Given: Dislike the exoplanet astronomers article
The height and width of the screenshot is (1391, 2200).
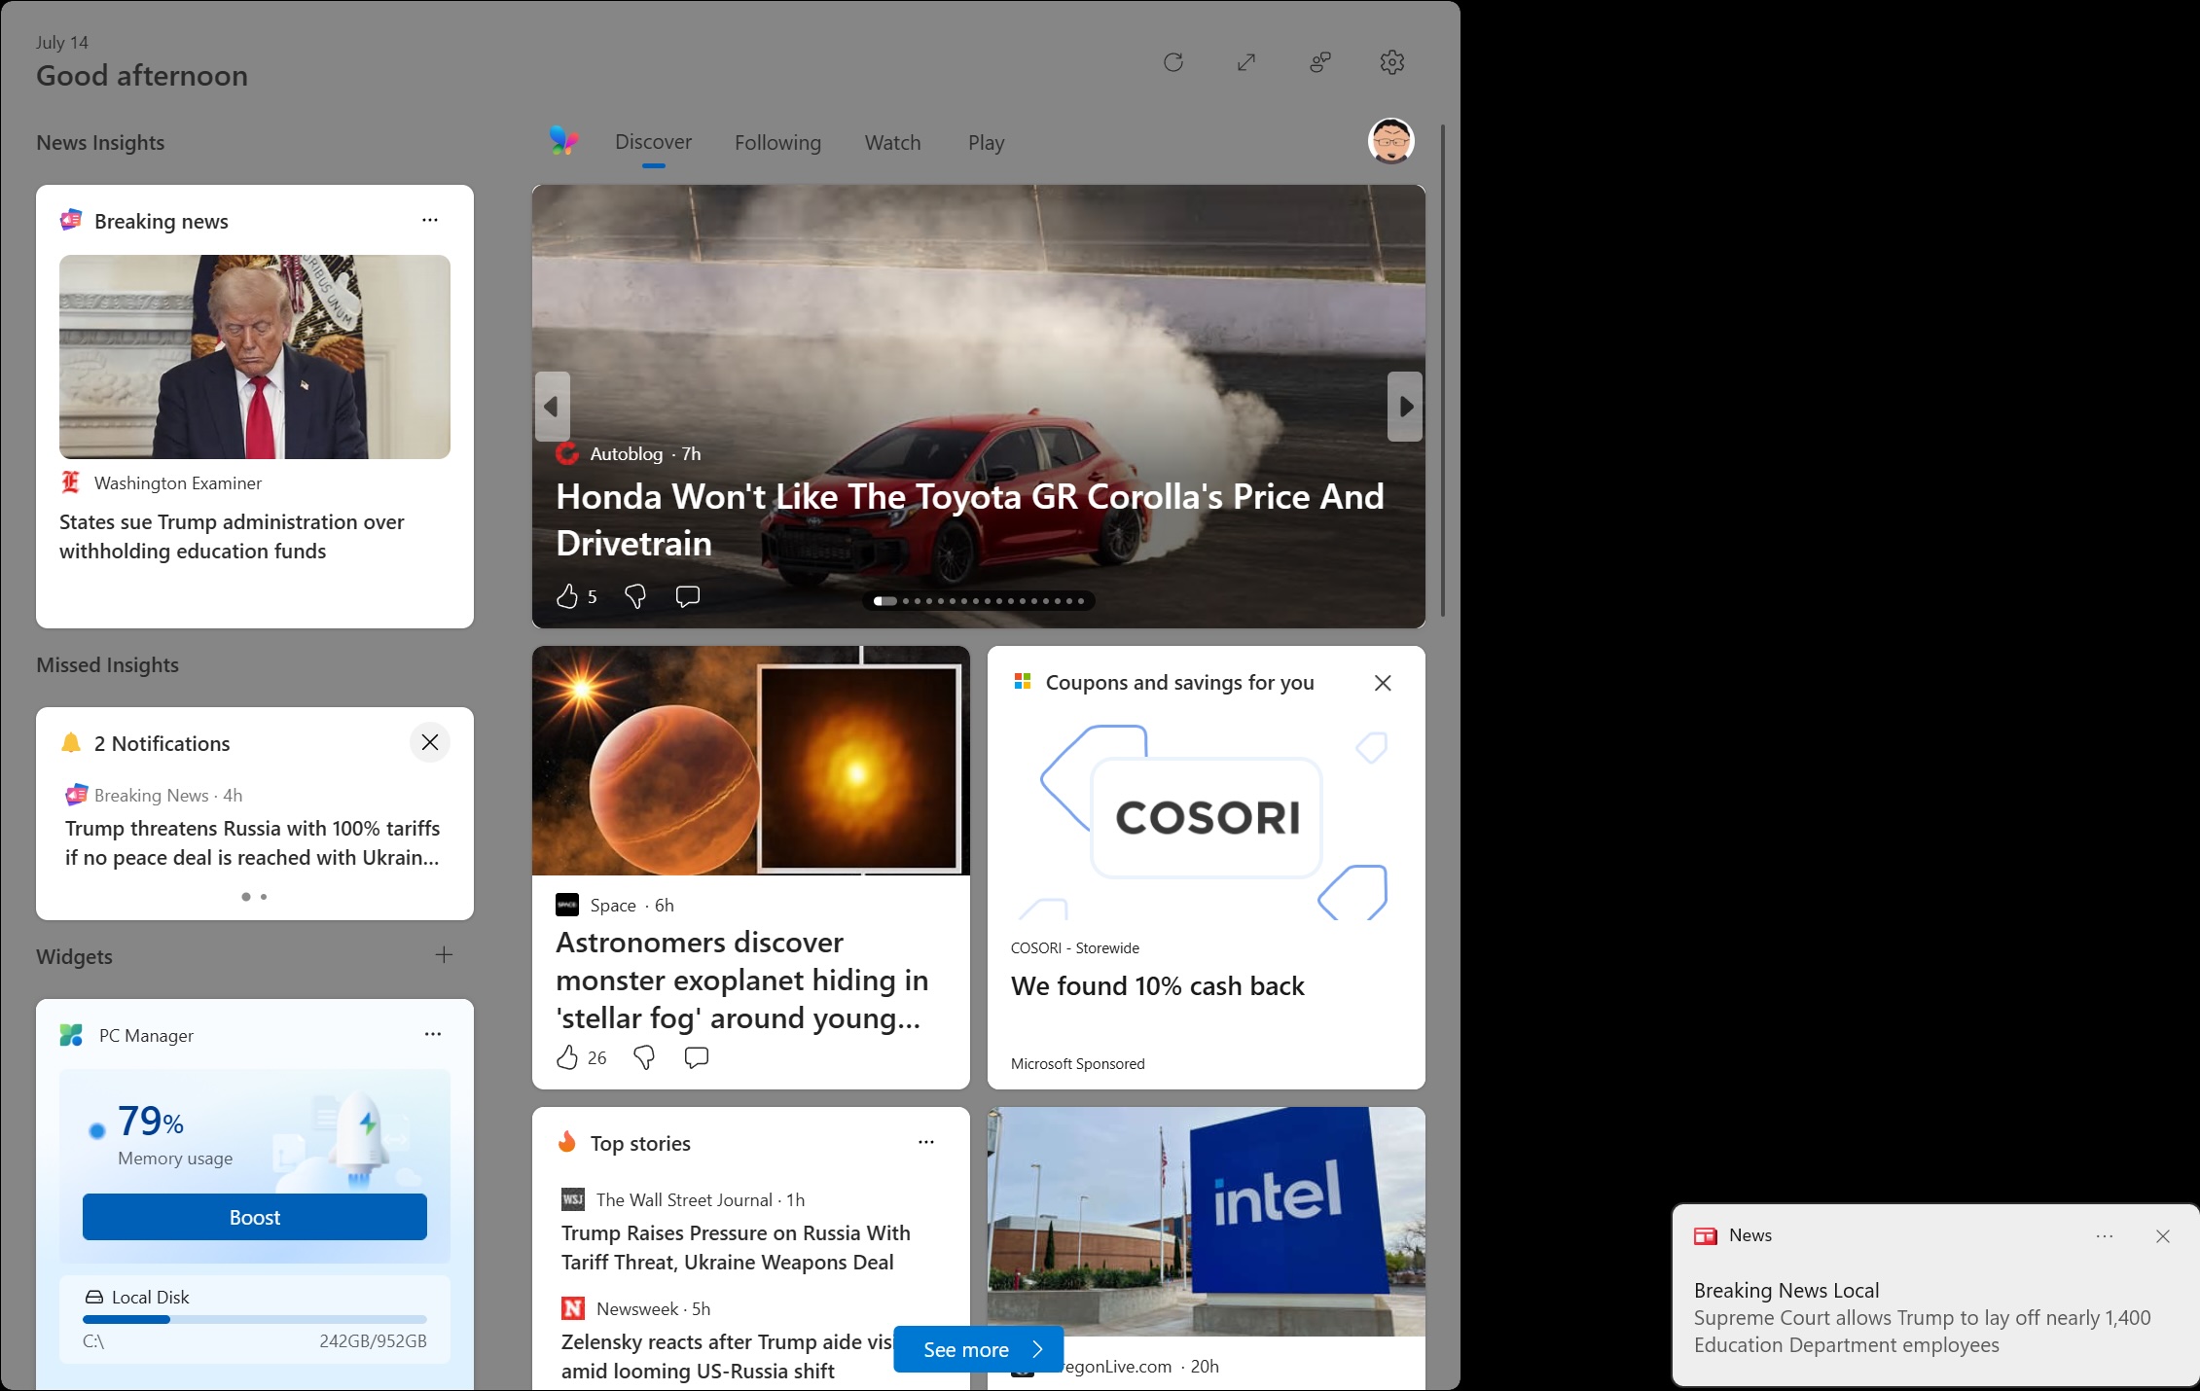Looking at the screenshot, I should click(644, 1057).
